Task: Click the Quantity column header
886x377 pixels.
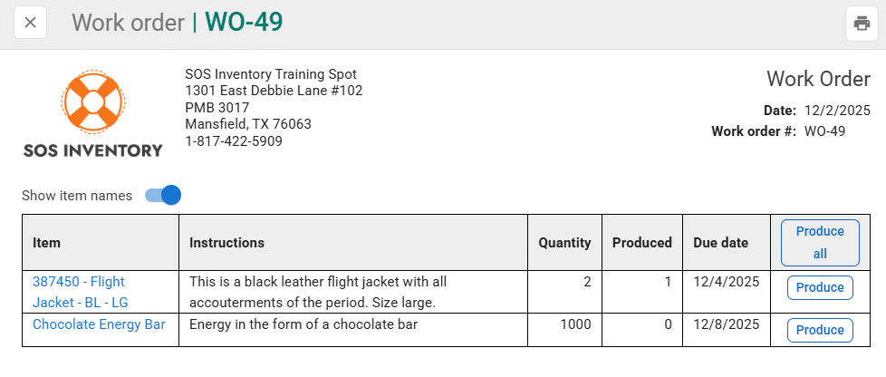Action: (564, 243)
